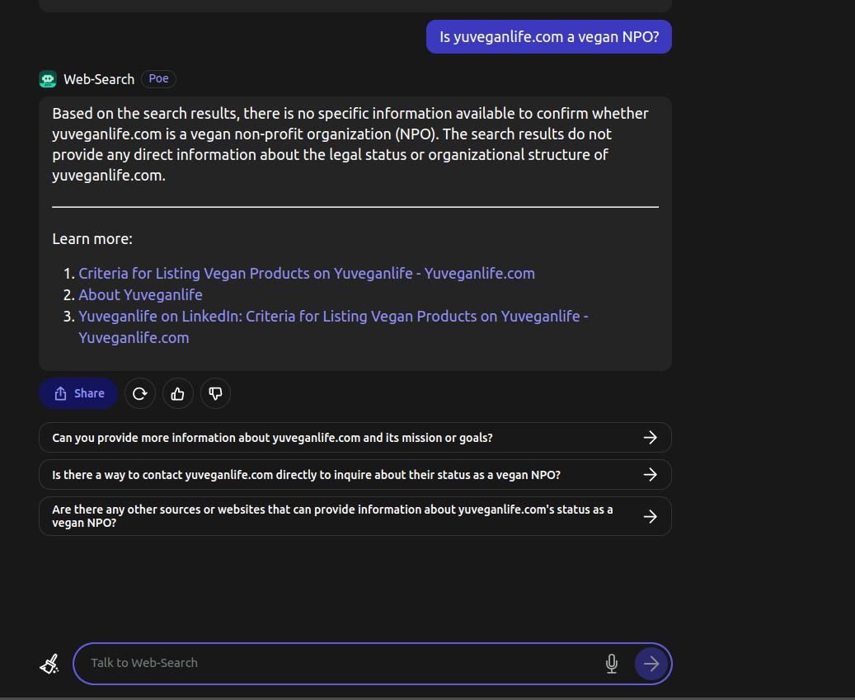Image resolution: width=855 pixels, height=700 pixels.
Task: Give the answer a thumbs up
Action: [x=178, y=393]
